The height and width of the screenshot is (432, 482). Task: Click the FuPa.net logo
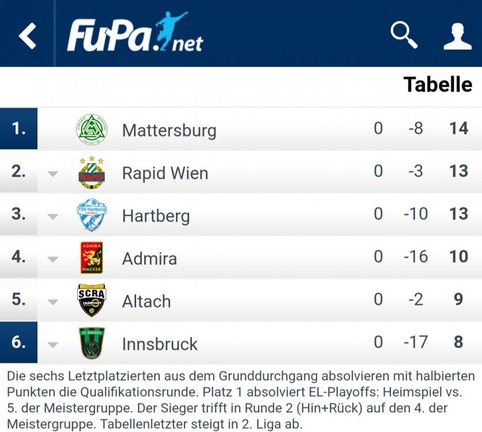tap(135, 32)
